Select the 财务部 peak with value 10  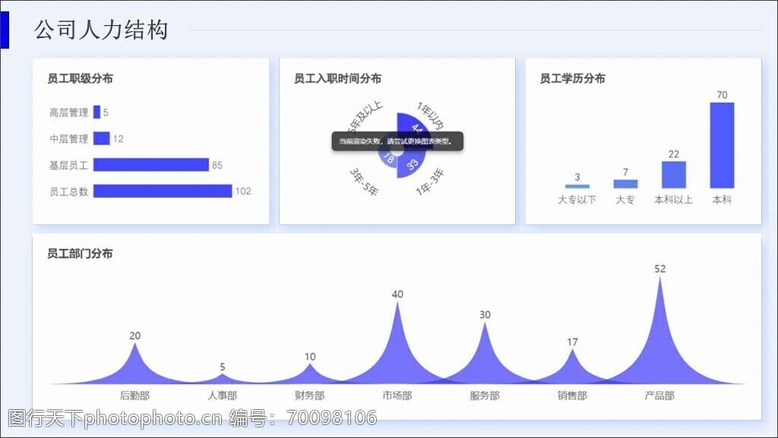pyautogui.click(x=310, y=375)
